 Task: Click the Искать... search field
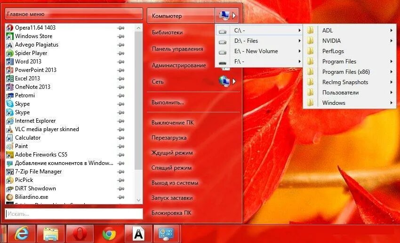click(74, 214)
